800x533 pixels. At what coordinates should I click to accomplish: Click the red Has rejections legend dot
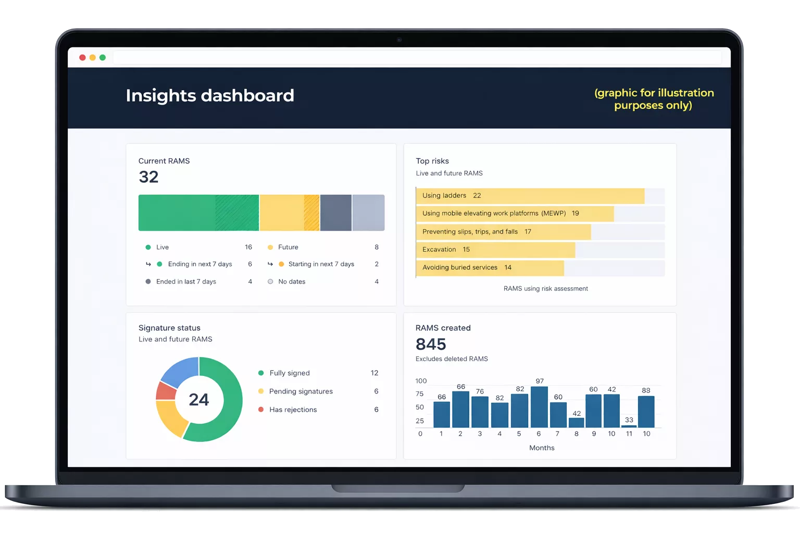point(261,410)
